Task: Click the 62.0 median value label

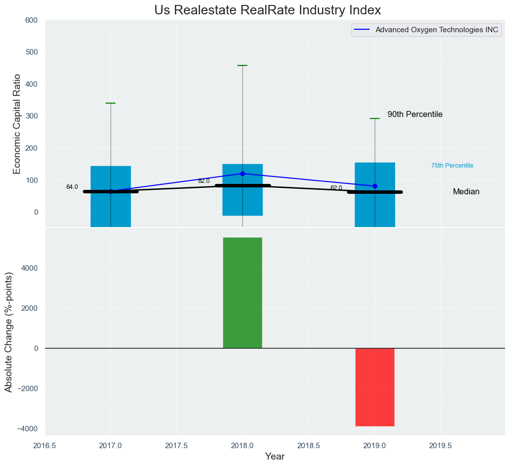Action: coord(336,188)
